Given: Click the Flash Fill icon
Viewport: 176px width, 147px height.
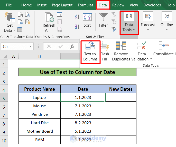Looking at the screenshot, I should click(x=105, y=51).
